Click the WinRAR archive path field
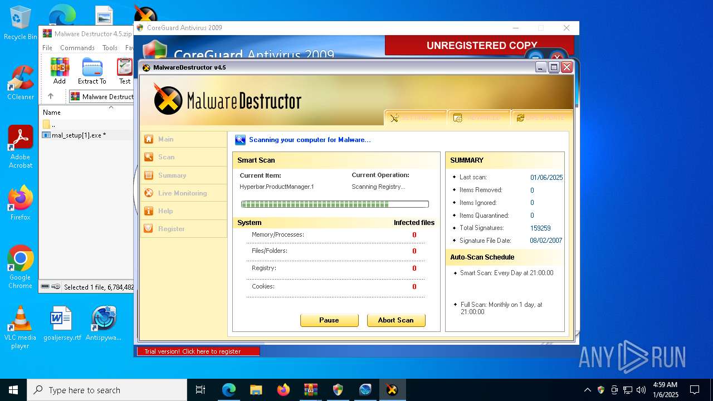Viewport: 713px width, 401px height. pyautogui.click(x=101, y=96)
